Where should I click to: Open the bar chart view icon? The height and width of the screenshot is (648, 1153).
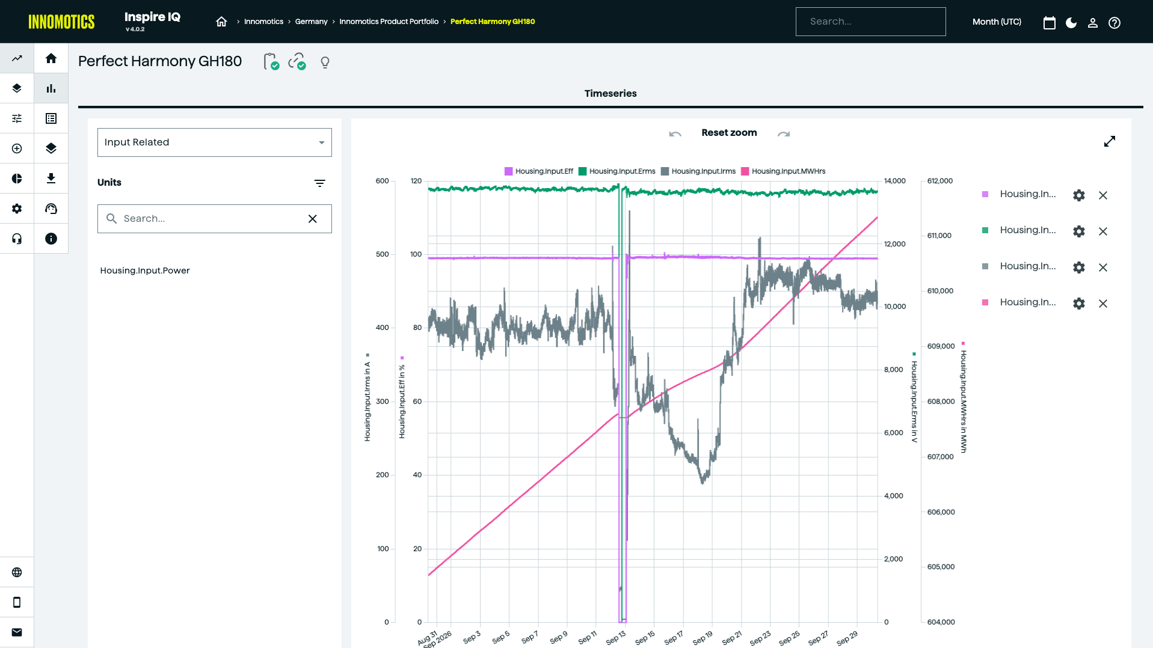51,88
